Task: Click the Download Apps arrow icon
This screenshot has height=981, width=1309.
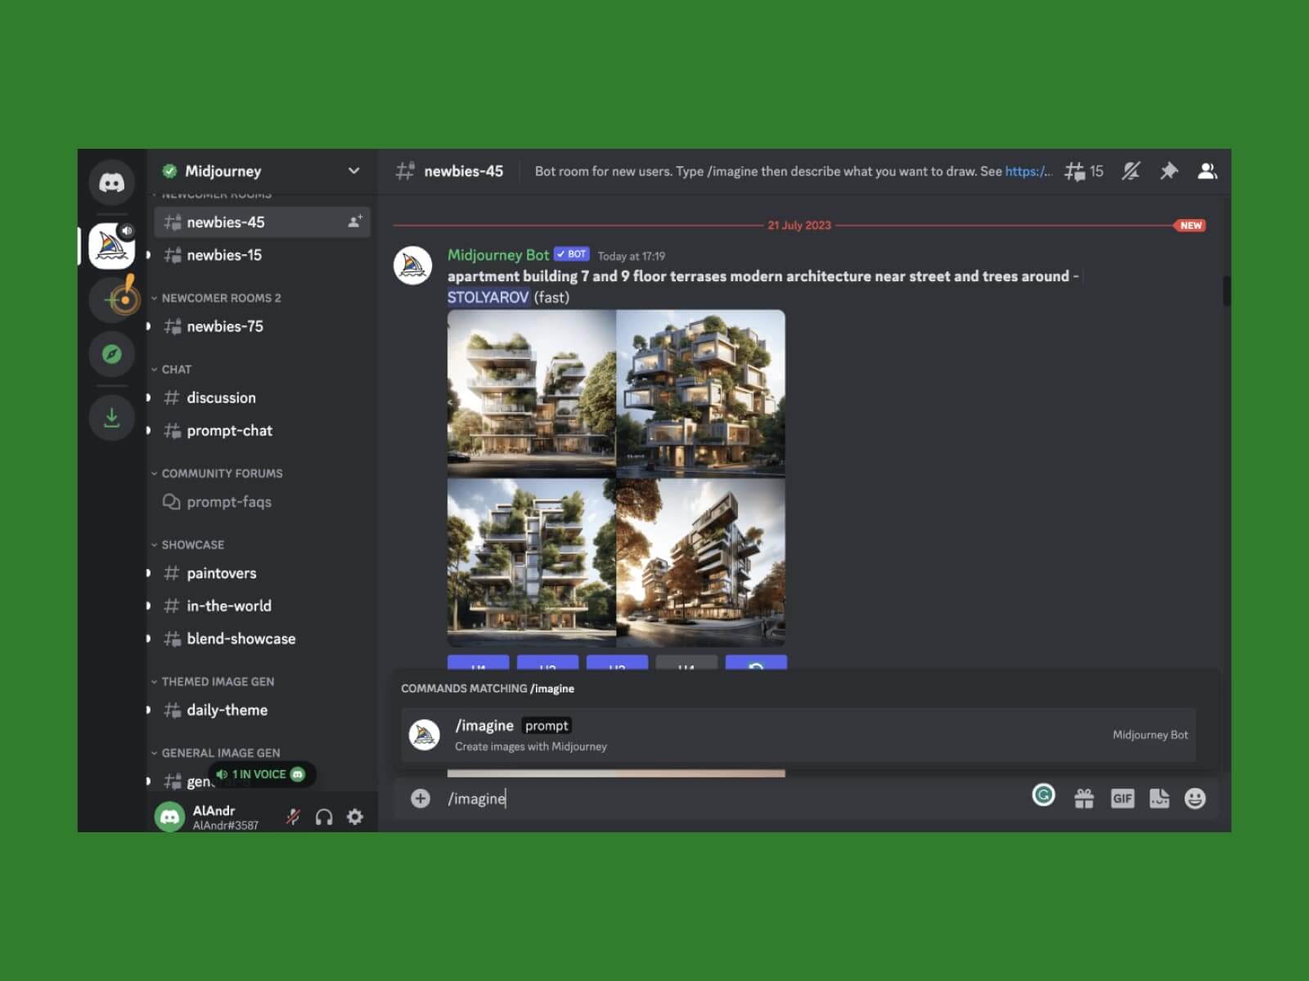Action: (x=112, y=418)
